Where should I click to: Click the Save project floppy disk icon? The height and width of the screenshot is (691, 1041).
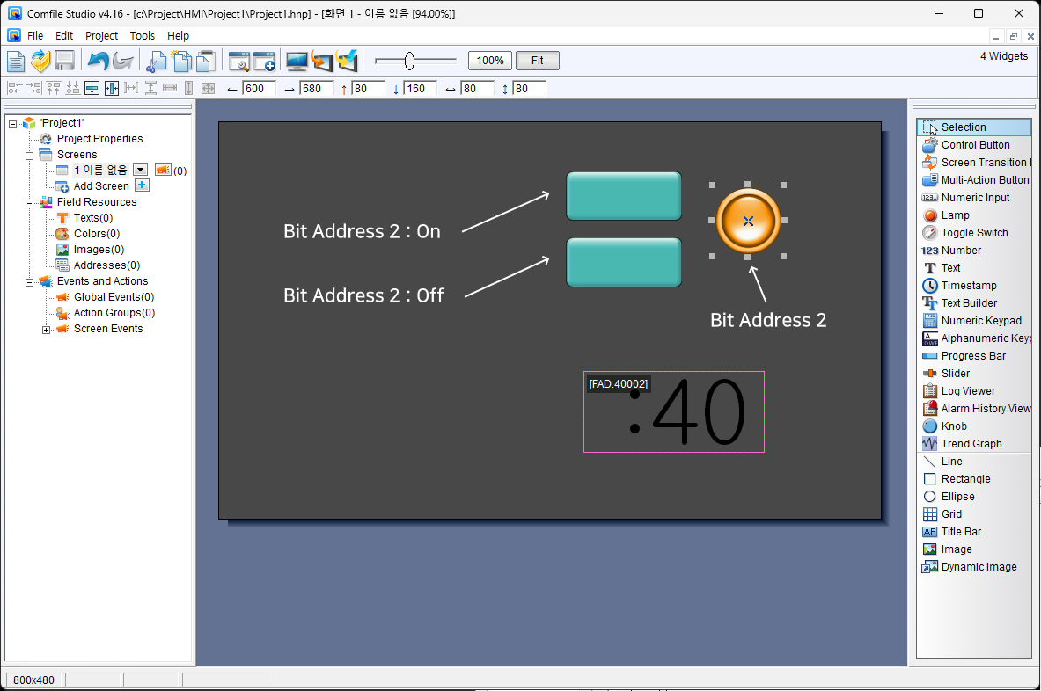(x=64, y=61)
